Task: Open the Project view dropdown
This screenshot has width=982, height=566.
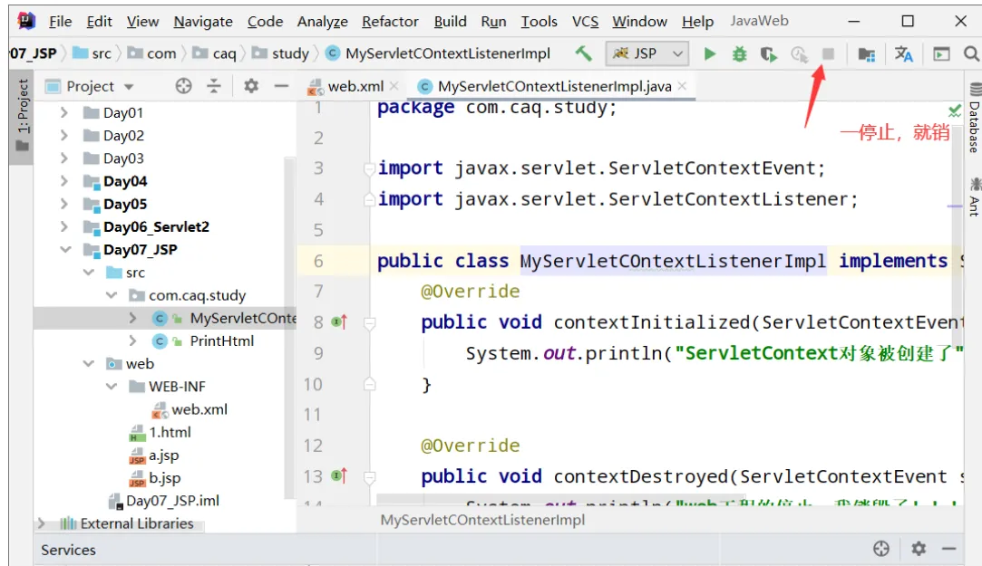Action: coord(129,86)
